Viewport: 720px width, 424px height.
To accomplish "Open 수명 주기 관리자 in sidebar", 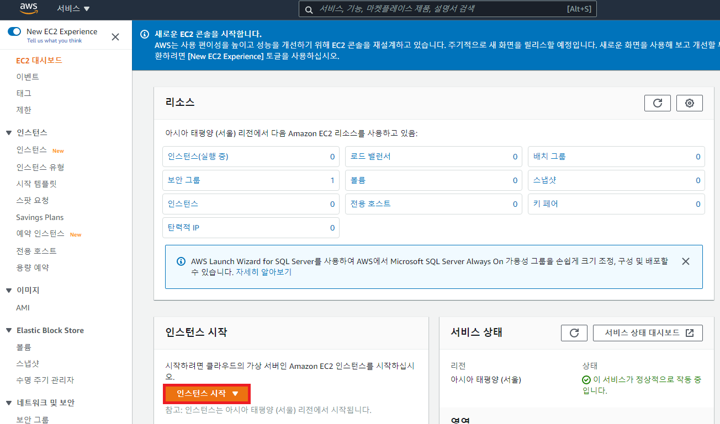I will [45, 380].
